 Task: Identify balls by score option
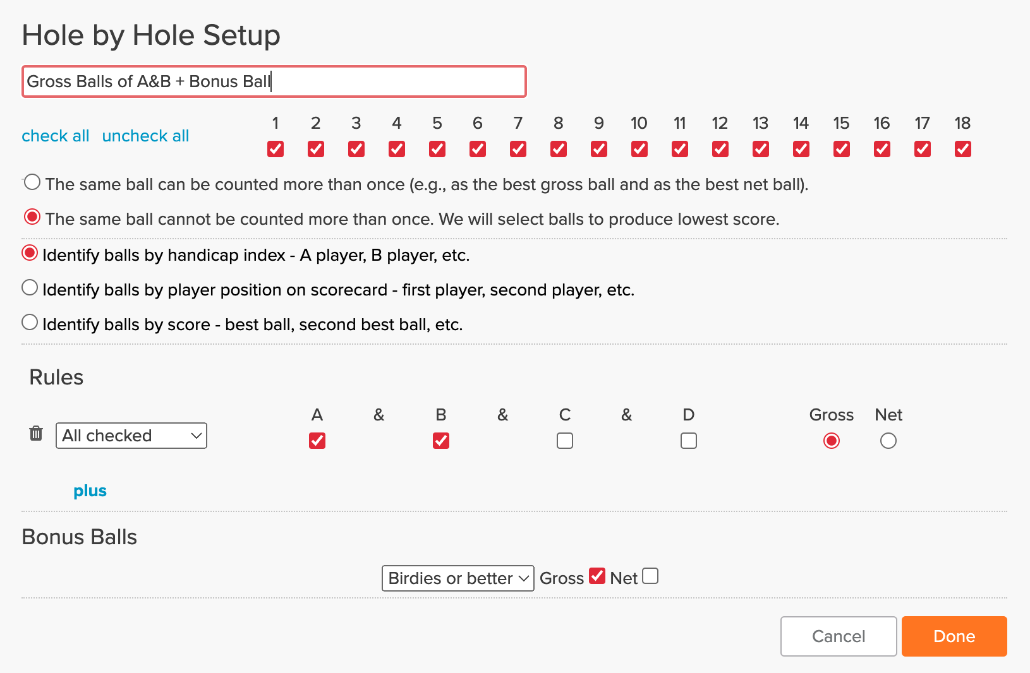[x=30, y=323]
